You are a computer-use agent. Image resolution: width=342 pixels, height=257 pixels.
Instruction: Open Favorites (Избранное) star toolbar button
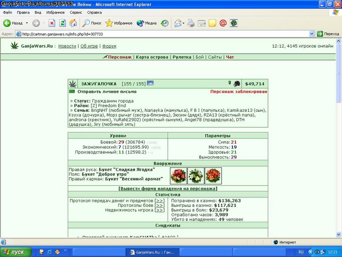coord(119,23)
